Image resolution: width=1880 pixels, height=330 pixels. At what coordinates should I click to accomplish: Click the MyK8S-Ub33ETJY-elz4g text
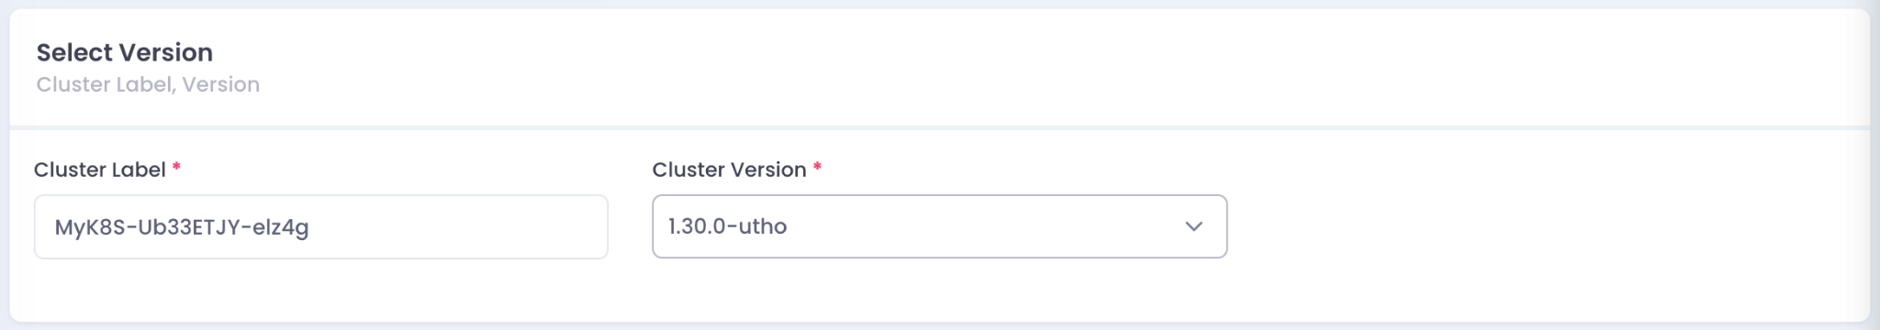click(182, 227)
